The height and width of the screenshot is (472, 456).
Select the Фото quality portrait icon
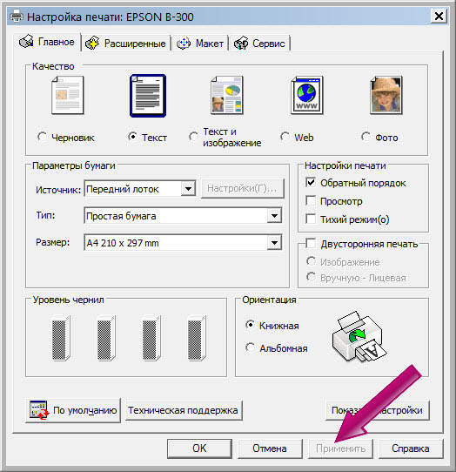click(386, 95)
